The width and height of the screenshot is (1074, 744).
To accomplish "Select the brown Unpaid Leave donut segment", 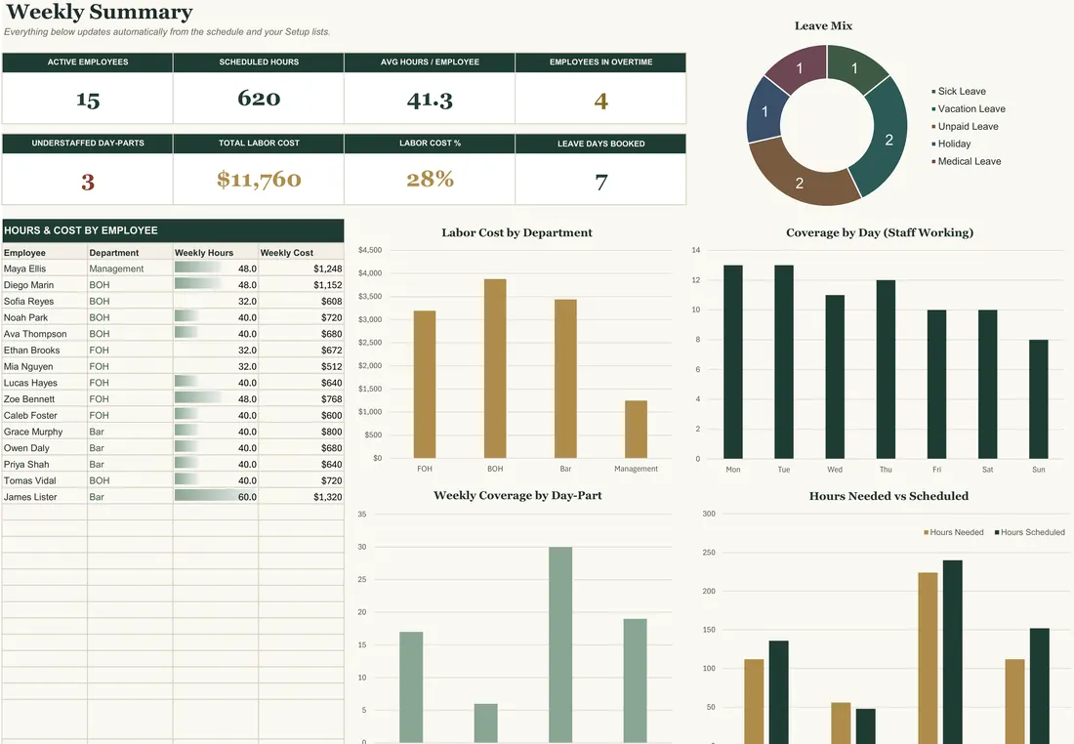I will (799, 183).
